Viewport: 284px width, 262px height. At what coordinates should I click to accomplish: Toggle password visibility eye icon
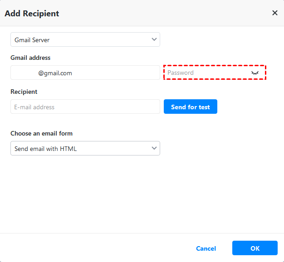pyautogui.click(x=255, y=73)
